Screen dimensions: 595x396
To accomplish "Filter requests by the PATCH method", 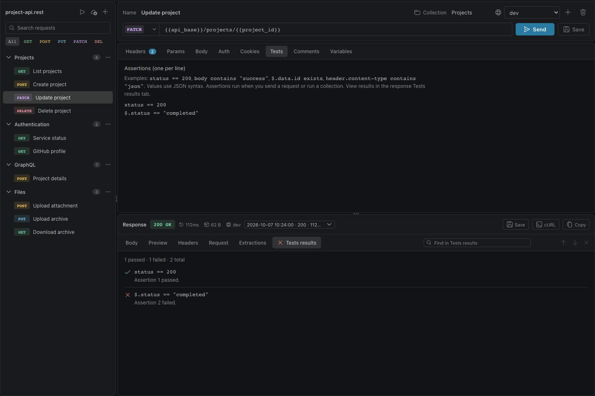I will click(x=80, y=41).
